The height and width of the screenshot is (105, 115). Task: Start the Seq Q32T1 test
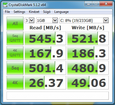15,38
